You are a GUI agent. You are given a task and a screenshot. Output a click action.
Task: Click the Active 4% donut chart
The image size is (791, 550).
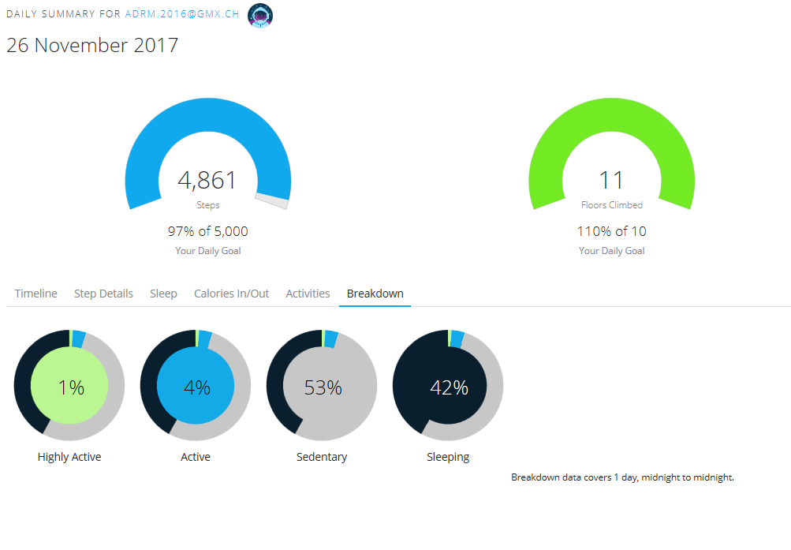[x=196, y=387]
